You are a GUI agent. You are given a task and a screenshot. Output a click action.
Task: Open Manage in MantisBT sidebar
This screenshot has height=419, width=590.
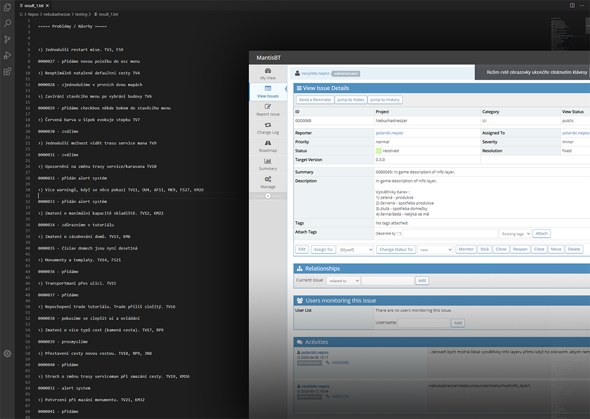pos(268,182)
